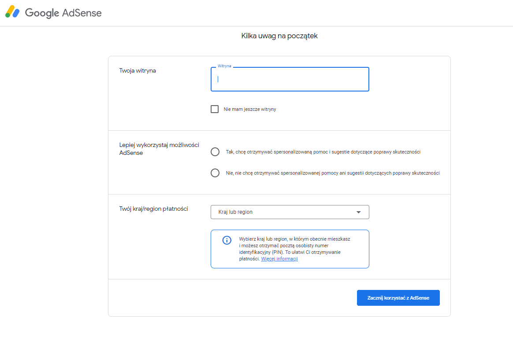Select 'Tak, chcę otrzymywać' radio option

(215, 152)
